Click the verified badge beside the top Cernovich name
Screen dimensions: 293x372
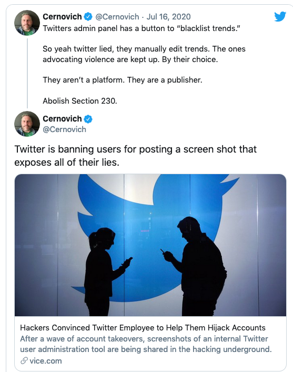(88, 17)
